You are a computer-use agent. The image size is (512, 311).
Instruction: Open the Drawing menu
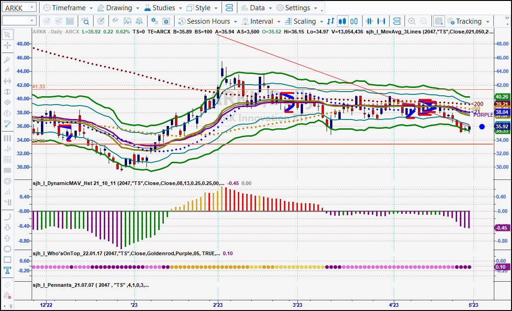tap(115, 8)
